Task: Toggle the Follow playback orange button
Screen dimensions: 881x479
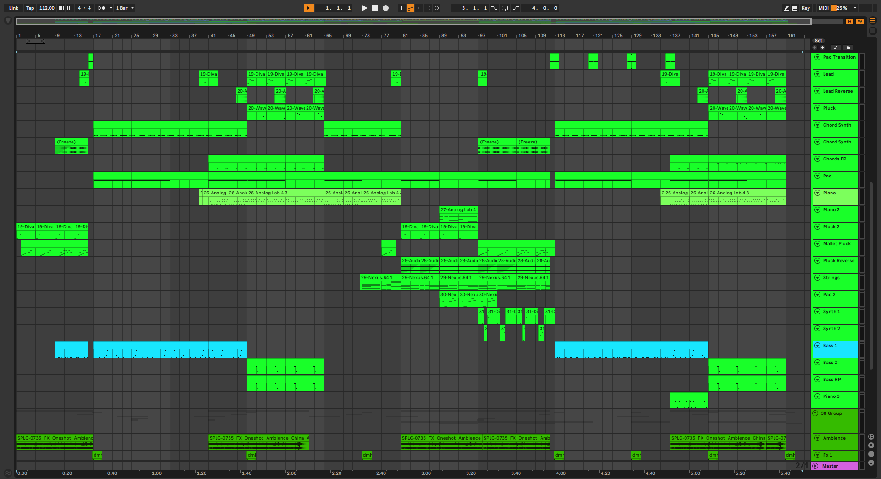Action: (x=309, y=8)
